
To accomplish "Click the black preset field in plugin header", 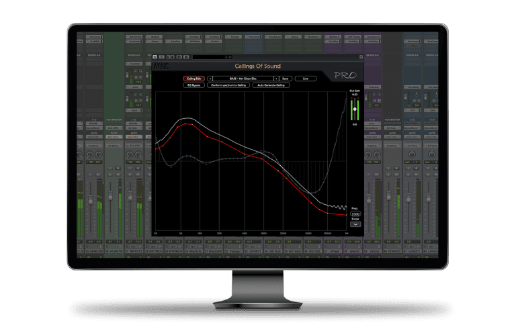I will tap(209, 57).
